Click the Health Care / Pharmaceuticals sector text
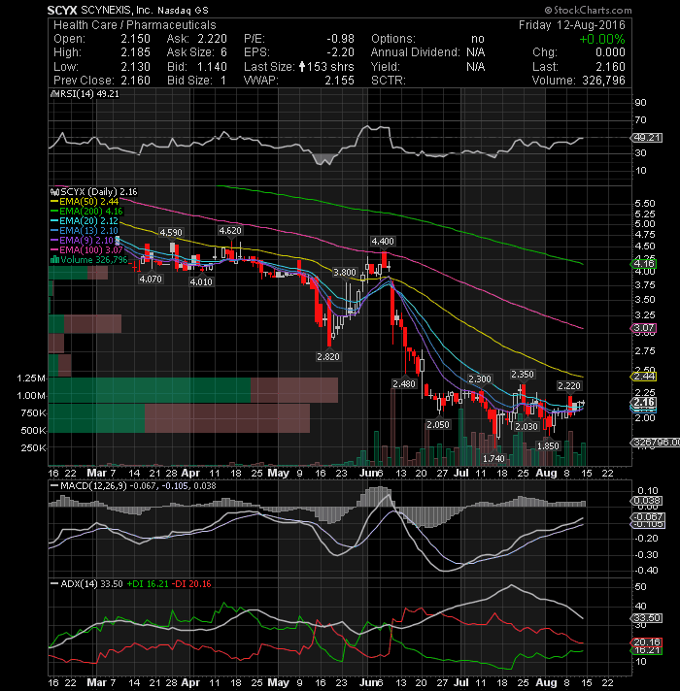Screen dimensions: 680x691 tap(135, 25)
